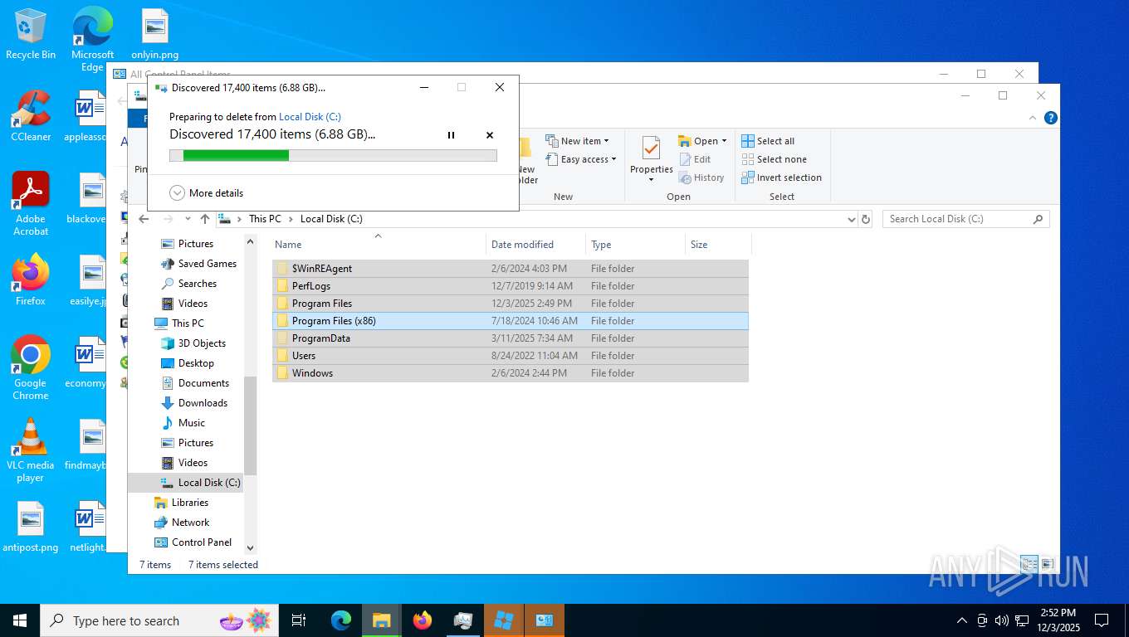Select the Program Files folder row
The height and width of the screenshot is (637, 1129).
click(x=511, y=304)
